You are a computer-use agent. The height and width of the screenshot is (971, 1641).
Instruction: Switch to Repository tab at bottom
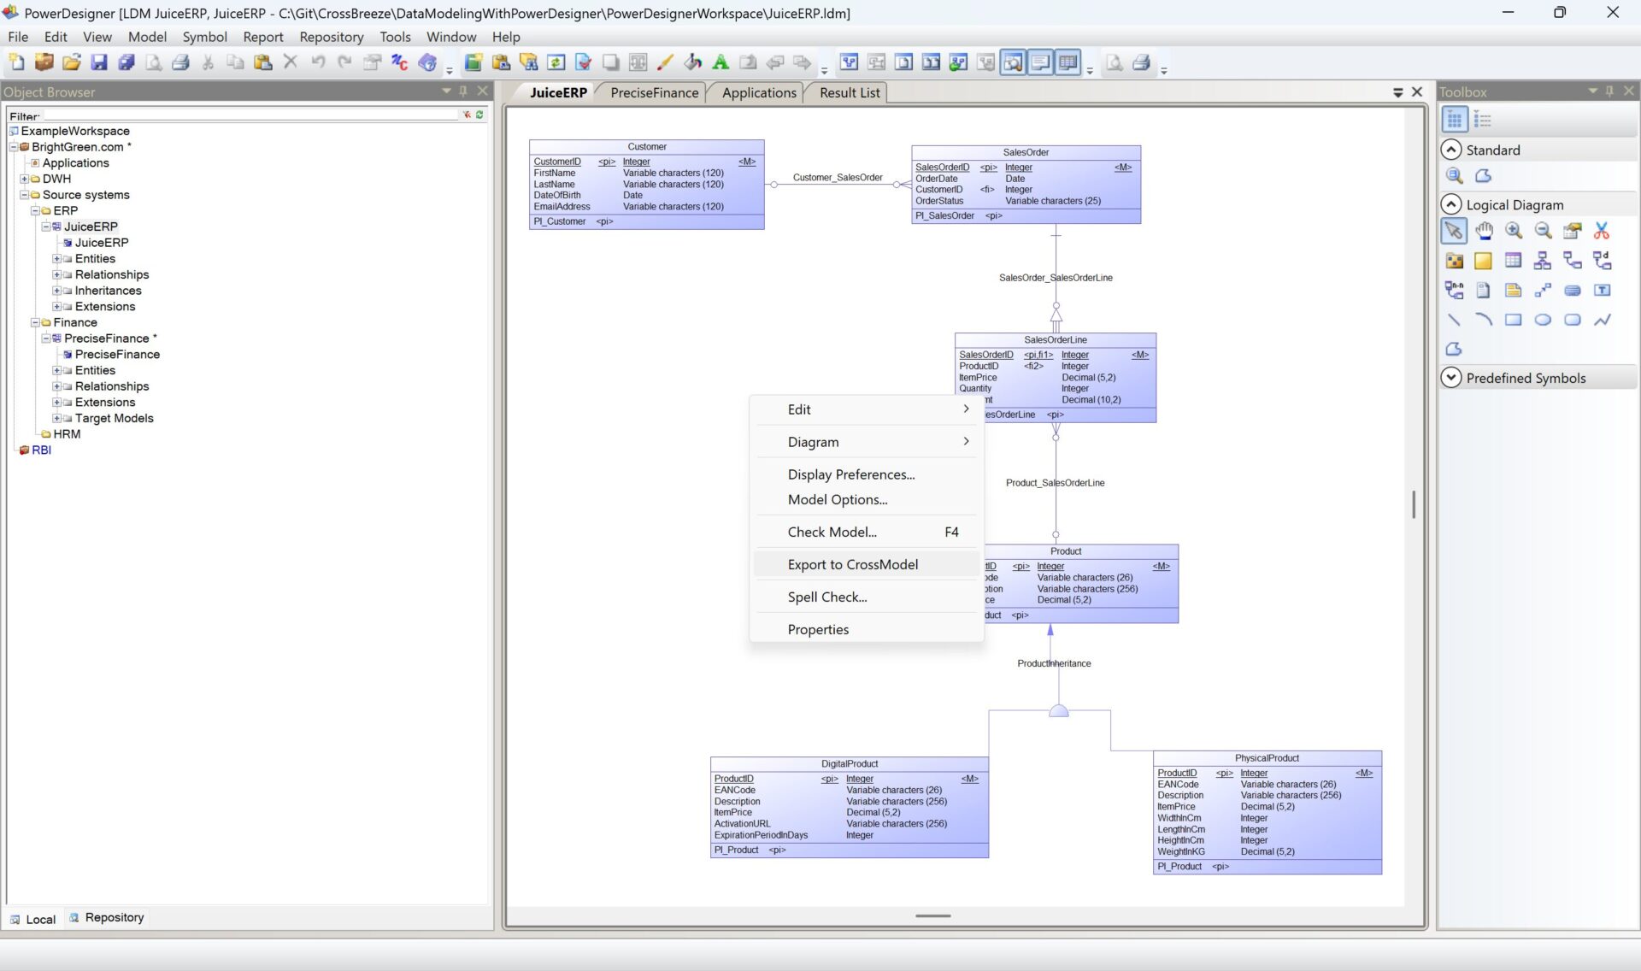tap(114, 917)
